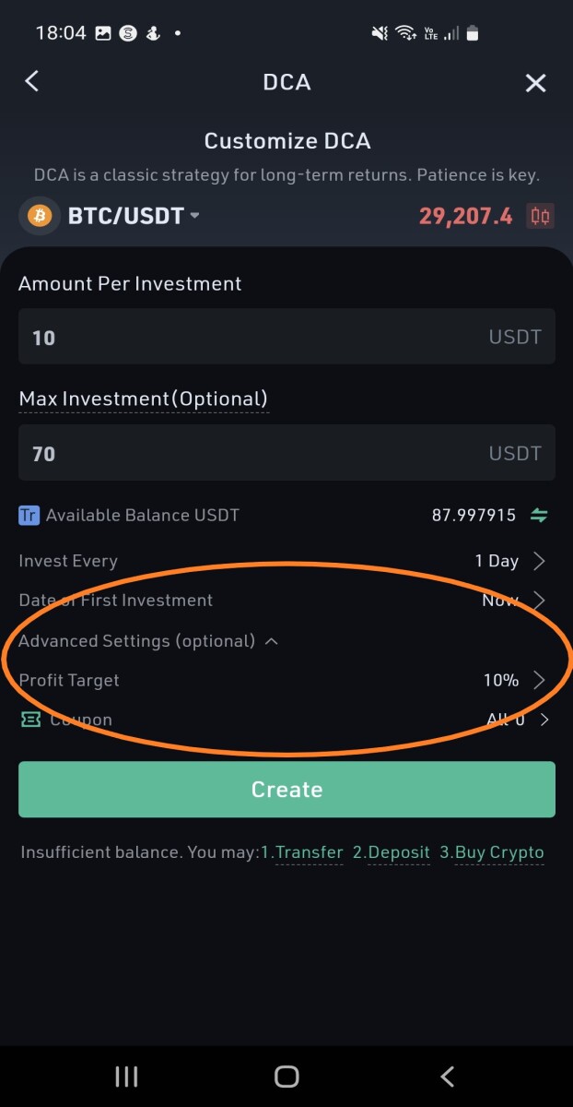Open Date of First Investment option

286,601
